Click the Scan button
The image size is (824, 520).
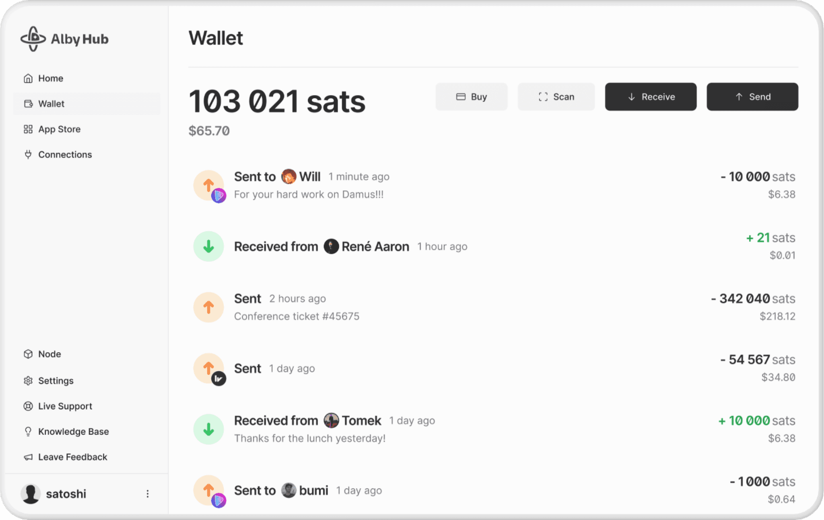(x=556, y=97)
